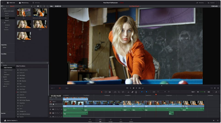Jump to the first frame
Screen dimensions: 221x123
[127, 88]
